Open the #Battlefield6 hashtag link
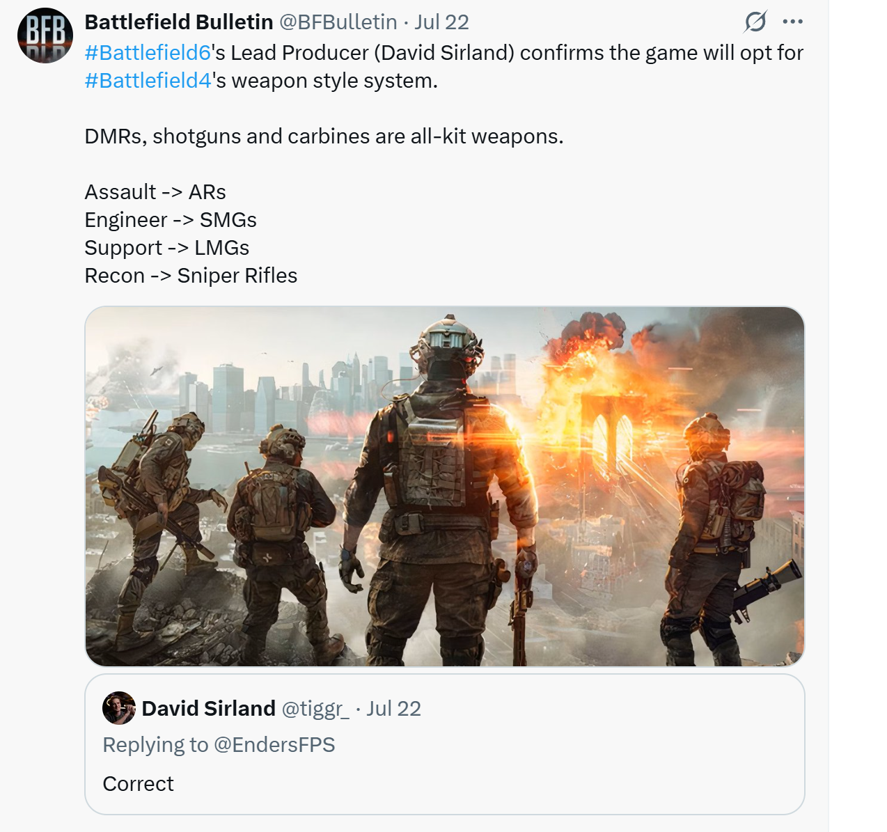Viewport: 887px width, 832px height. 148,53
